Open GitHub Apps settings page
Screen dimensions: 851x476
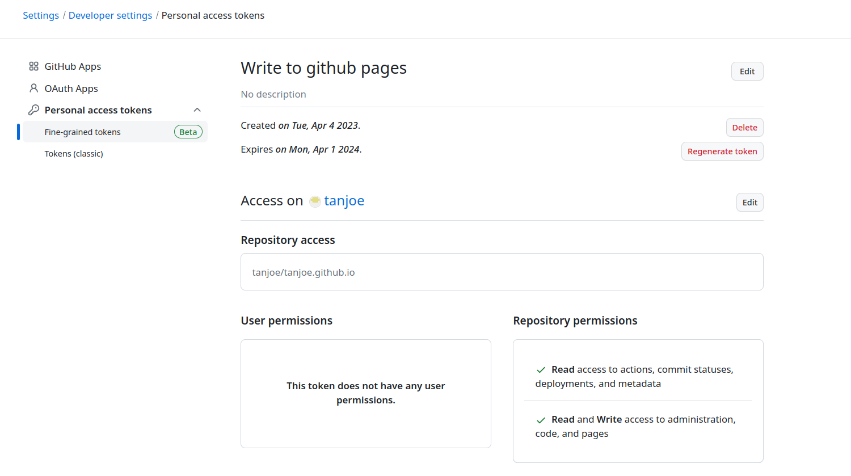point(73,66)
